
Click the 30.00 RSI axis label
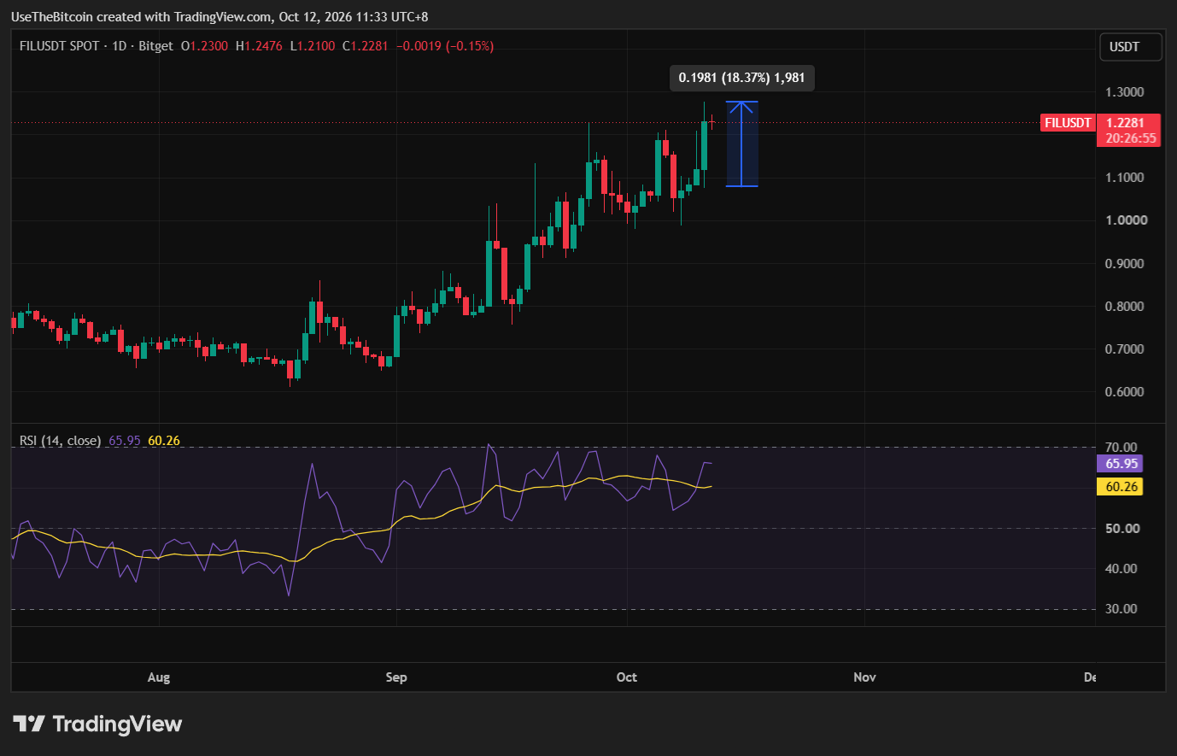coord(1121,609)
